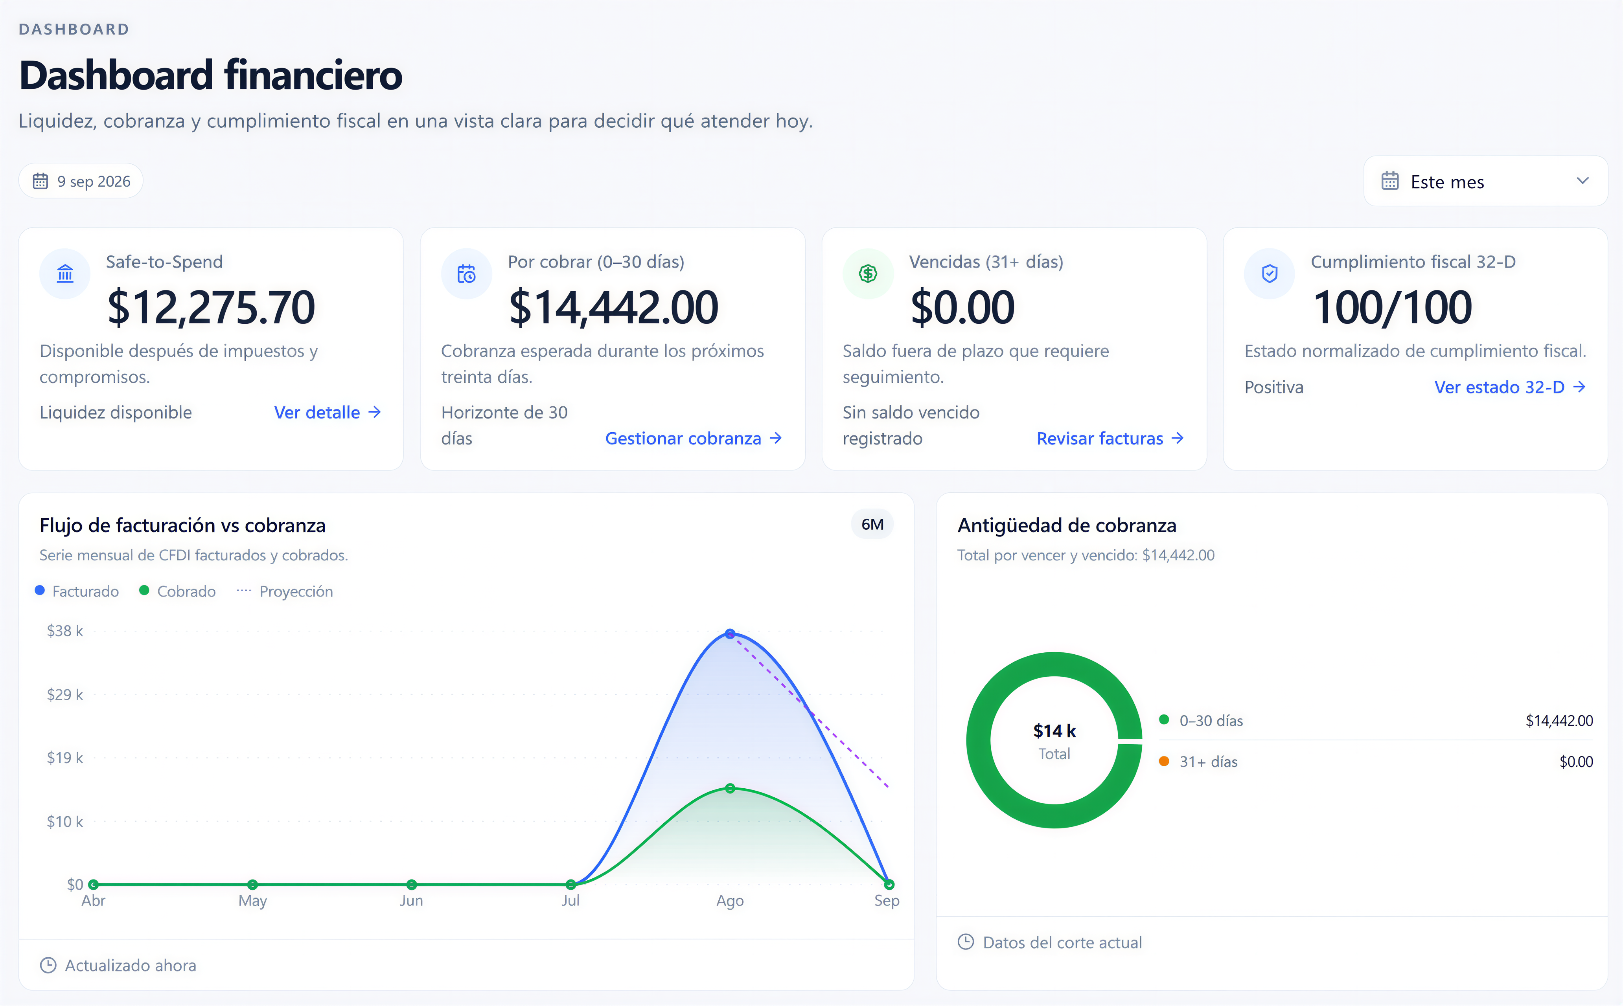The height and width of the screenshot is (1006, 1623).
Task: Click the $12,275.70 Safe-to-Spend amount
Action: tap(211, 307)
